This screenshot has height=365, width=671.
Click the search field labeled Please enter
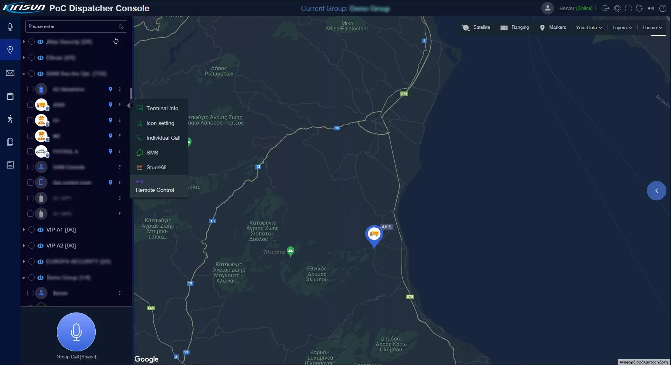[76, 26]
